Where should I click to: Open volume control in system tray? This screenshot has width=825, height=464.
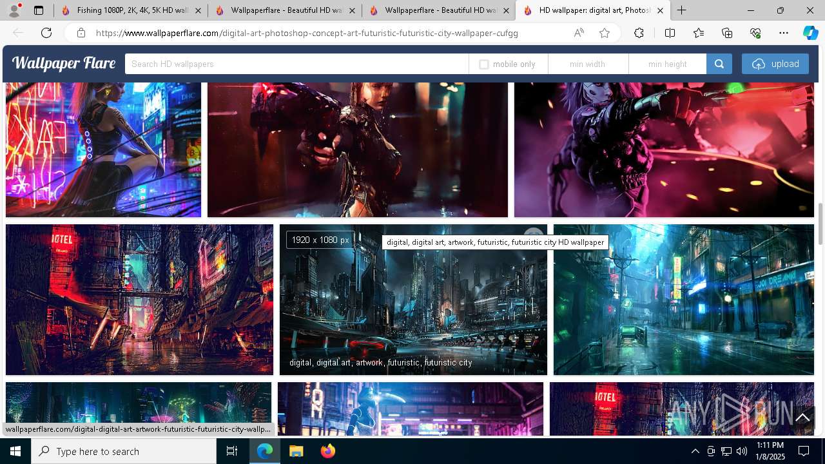pos(742,451)
